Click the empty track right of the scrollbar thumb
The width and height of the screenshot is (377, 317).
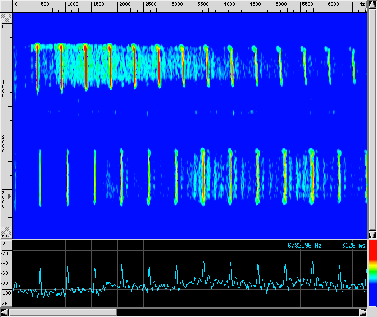[x=236, y=312]
